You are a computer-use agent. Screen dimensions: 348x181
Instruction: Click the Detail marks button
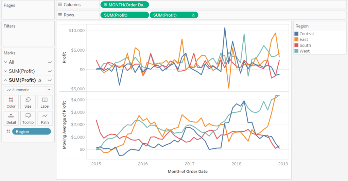(x=11, y=118)
